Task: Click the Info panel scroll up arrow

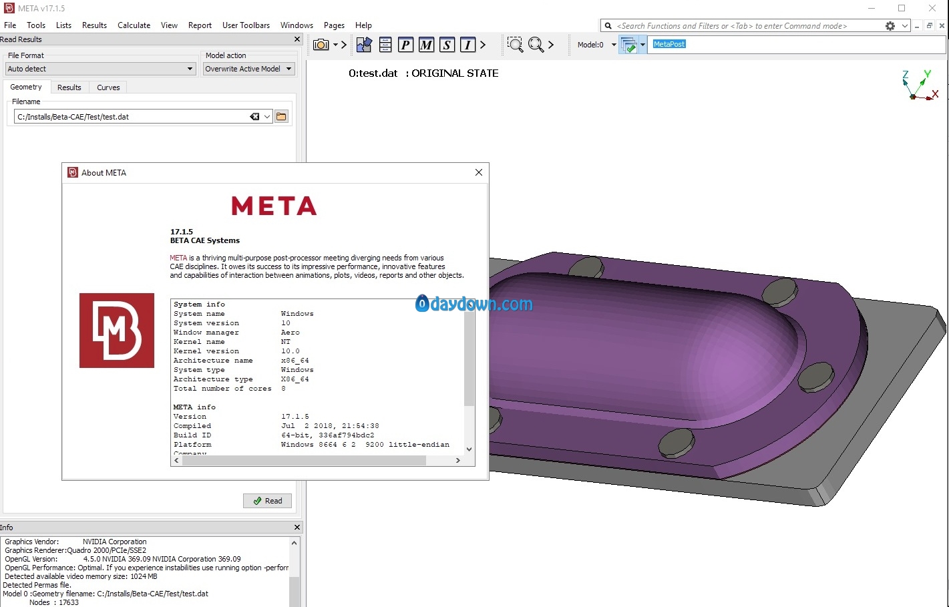Action: [294, 543]
